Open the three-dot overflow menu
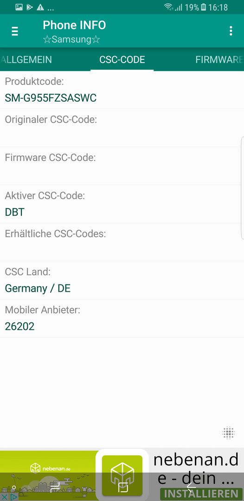The image size is (244, 501). coord(231,31)
